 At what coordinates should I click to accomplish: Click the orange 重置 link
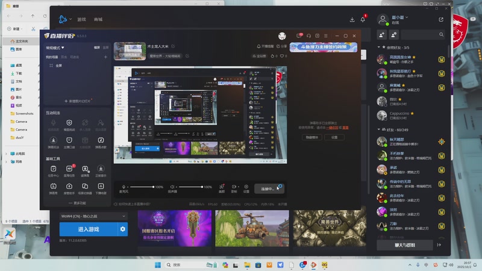(345, 128)
